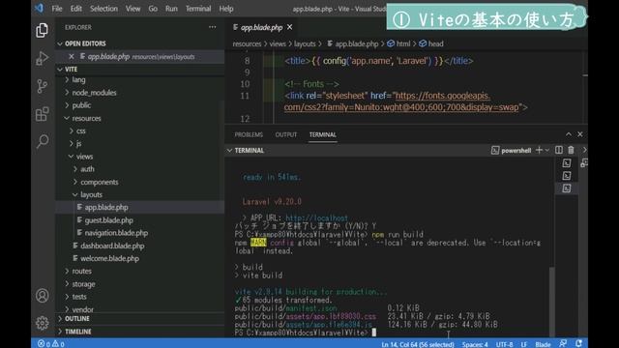Split the terminal
Viewport: 619px width, 348px height.
pos(559,150)
